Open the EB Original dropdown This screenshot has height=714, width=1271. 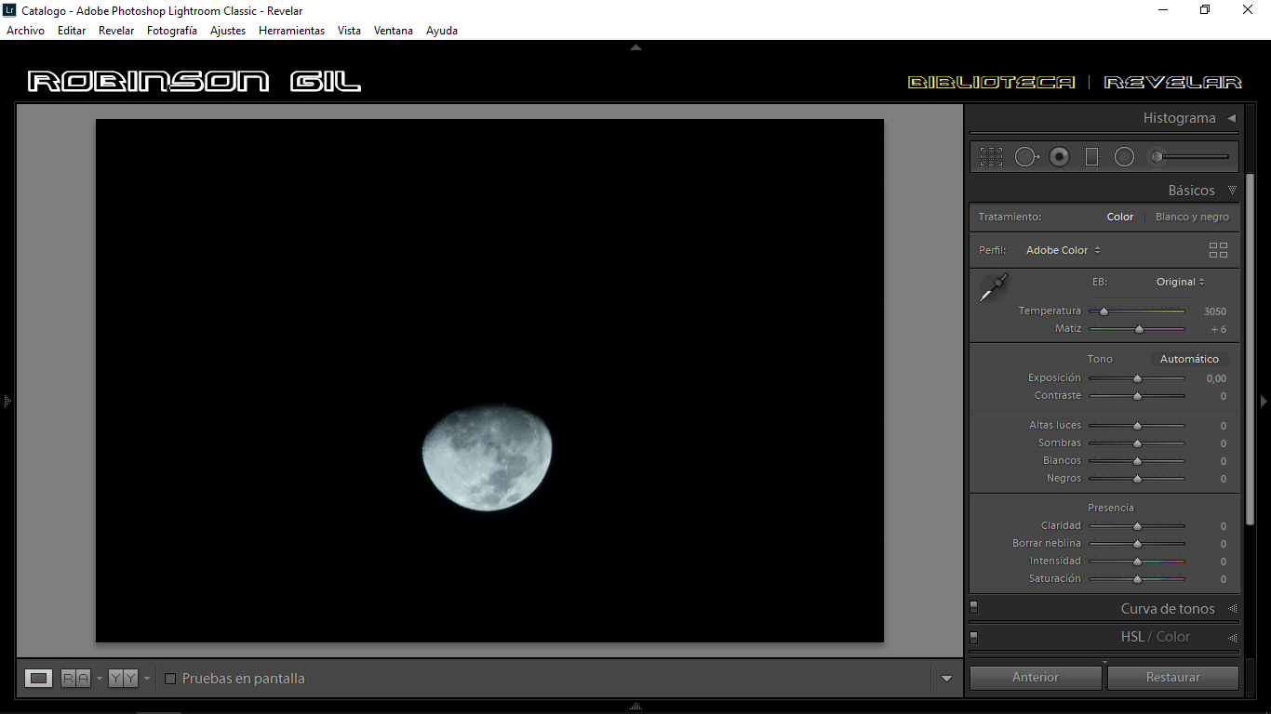pos(1179,281)
